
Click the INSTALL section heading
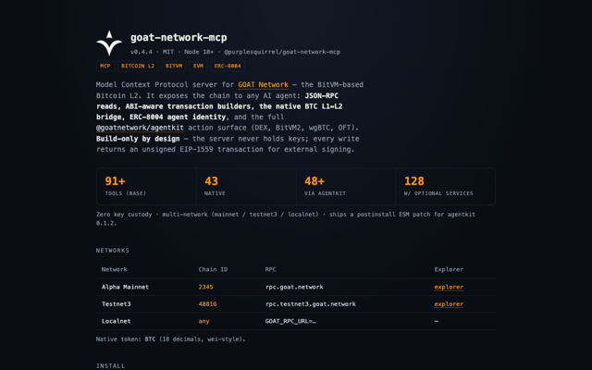point(110,366)
